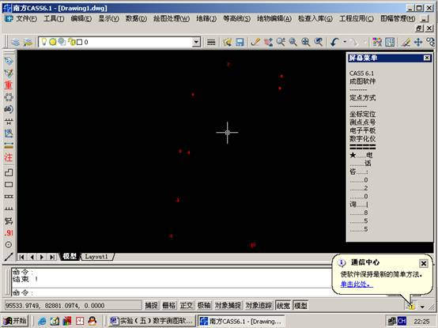Image resolution: width=438 pixels, height=328 pixels.
Task: Open layer properties manager icon
Action: click(x=16, y=42)
